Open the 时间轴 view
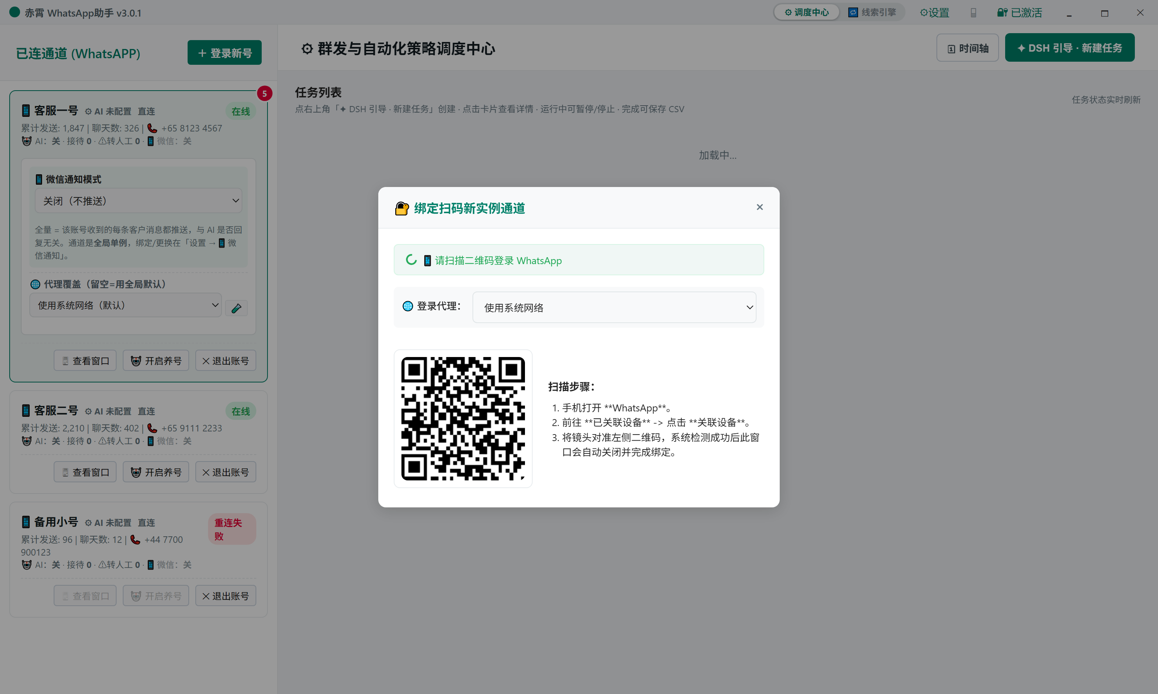The image size is (1158, 694). 967,48
